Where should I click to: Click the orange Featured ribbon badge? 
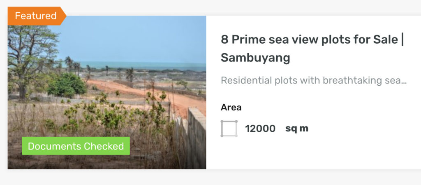[x=37, y=16]
